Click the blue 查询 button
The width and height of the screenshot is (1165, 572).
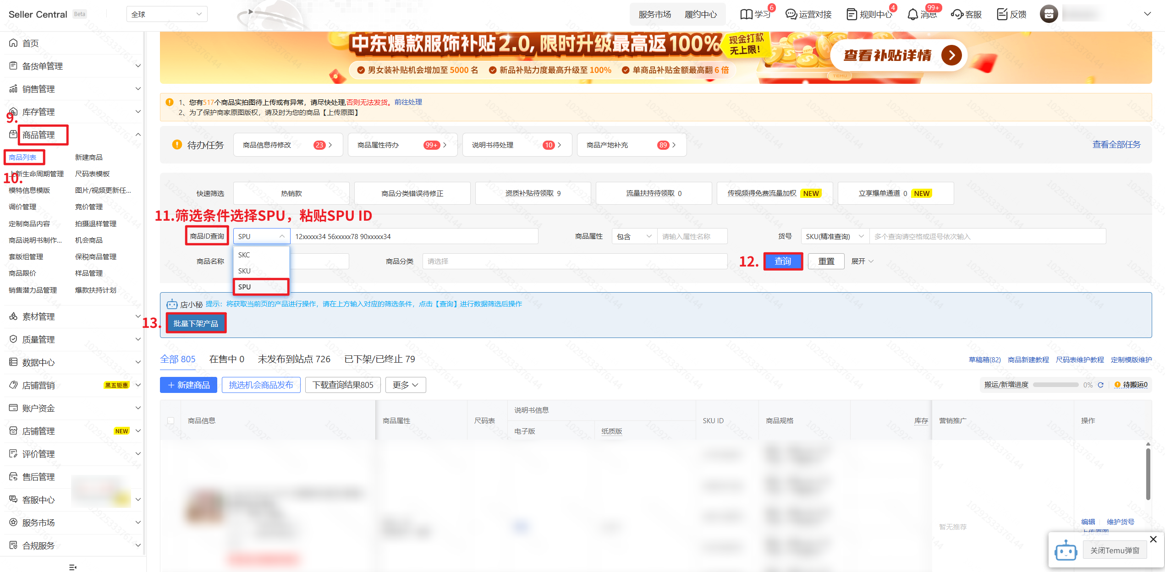click(x=782, y=261)
